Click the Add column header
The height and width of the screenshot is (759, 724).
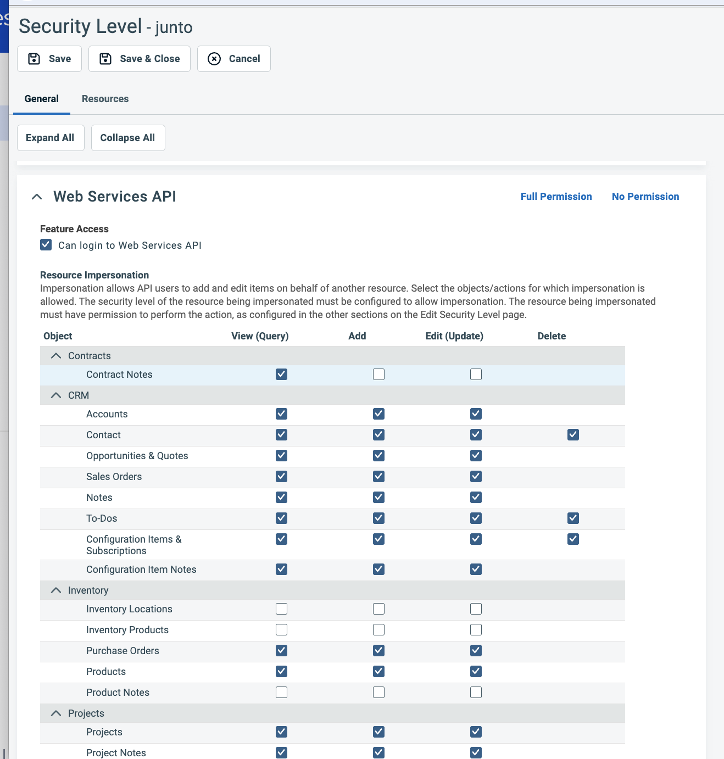[x=357, y=336]
